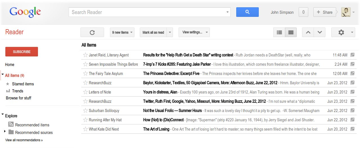Click the Reader title link
The height and width of the screenshot is (148, 360).
tap(14, 32)
